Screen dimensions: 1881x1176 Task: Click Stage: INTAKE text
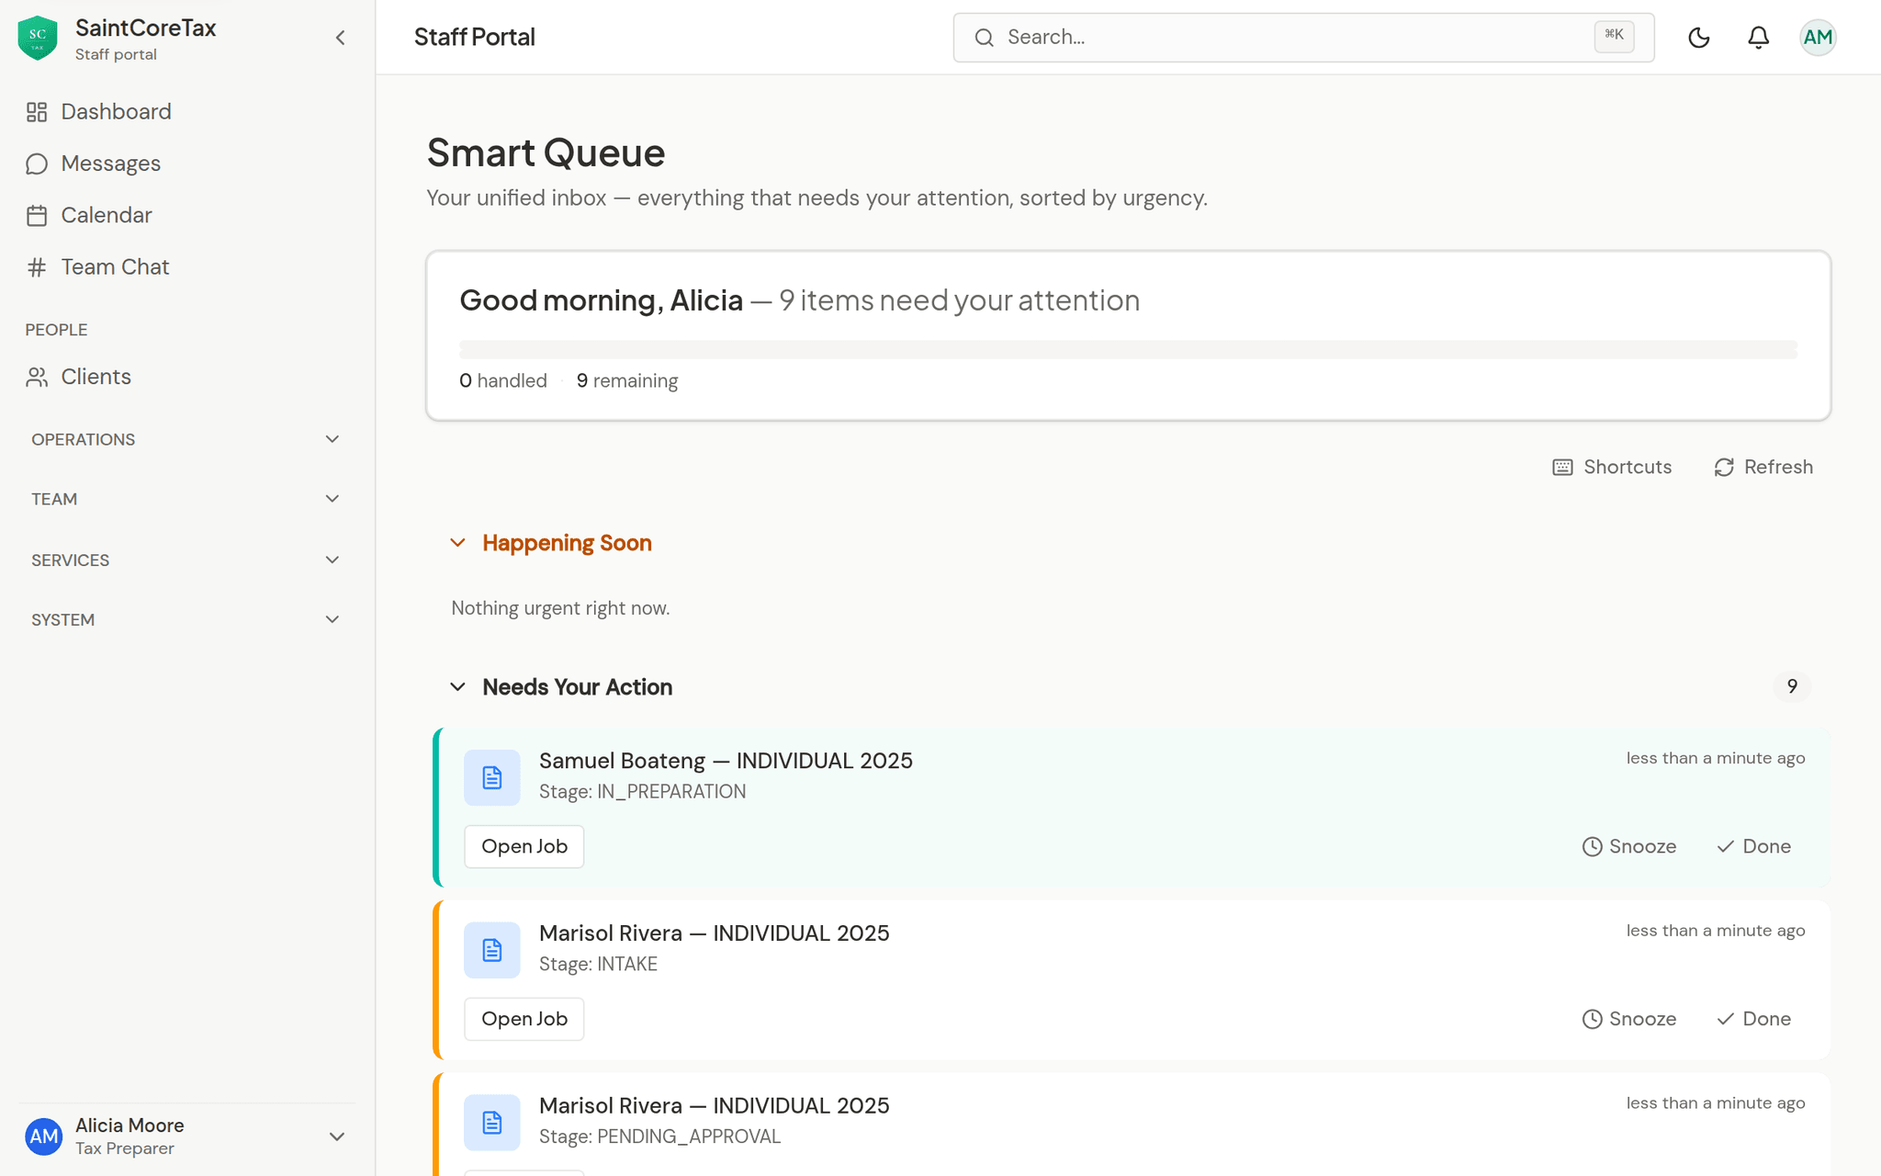coord(598,964)
